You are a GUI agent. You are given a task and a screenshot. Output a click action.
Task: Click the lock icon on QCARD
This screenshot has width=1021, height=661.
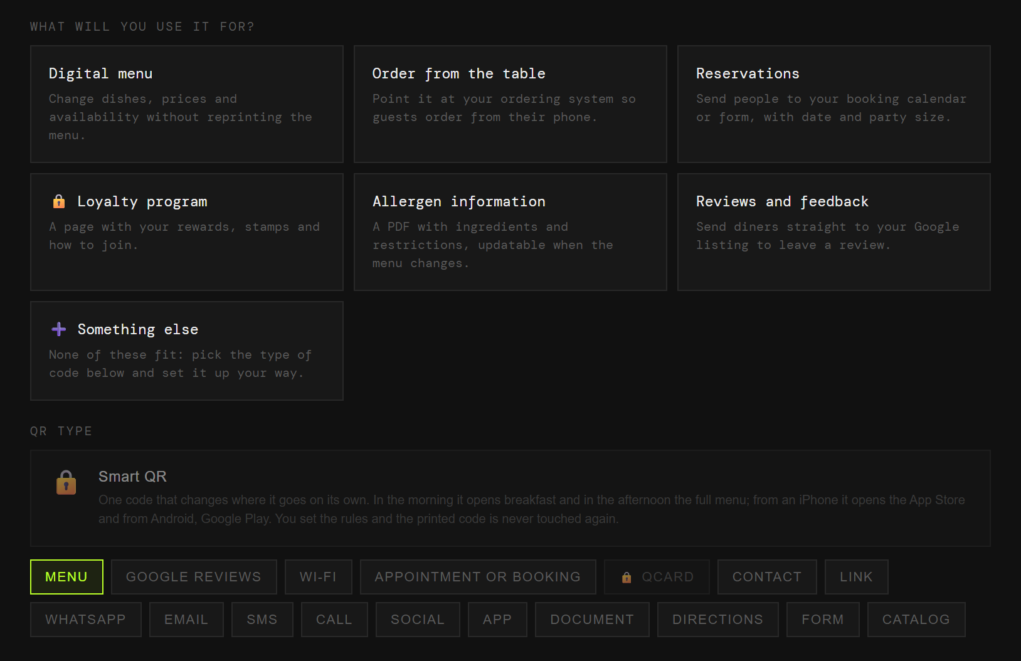[x=627, y=577]
